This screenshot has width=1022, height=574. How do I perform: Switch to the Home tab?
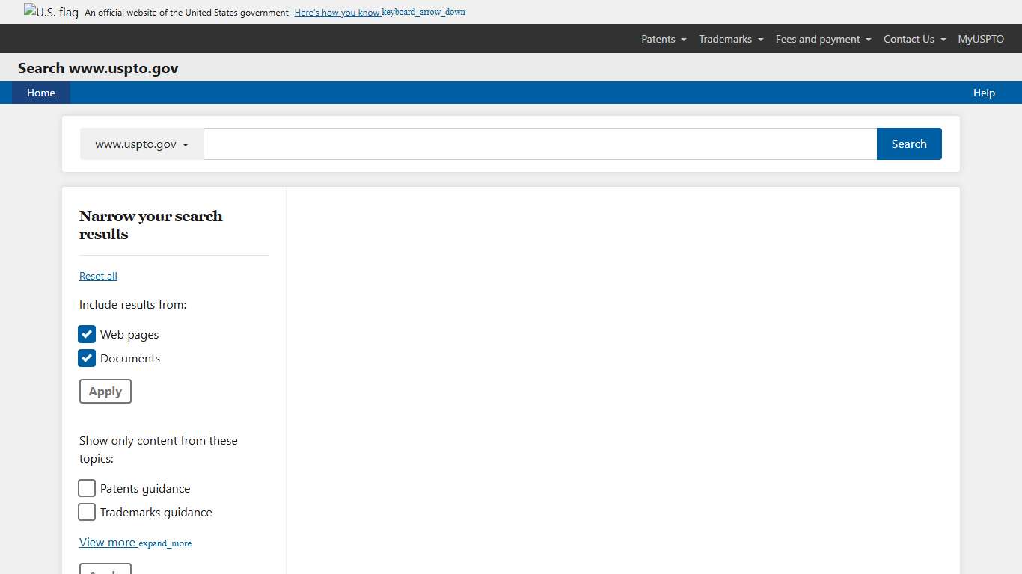(x=40, y=93)
